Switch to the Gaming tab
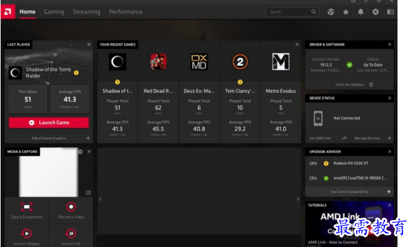Screen dimensions: 412x247 click(54, 12)
